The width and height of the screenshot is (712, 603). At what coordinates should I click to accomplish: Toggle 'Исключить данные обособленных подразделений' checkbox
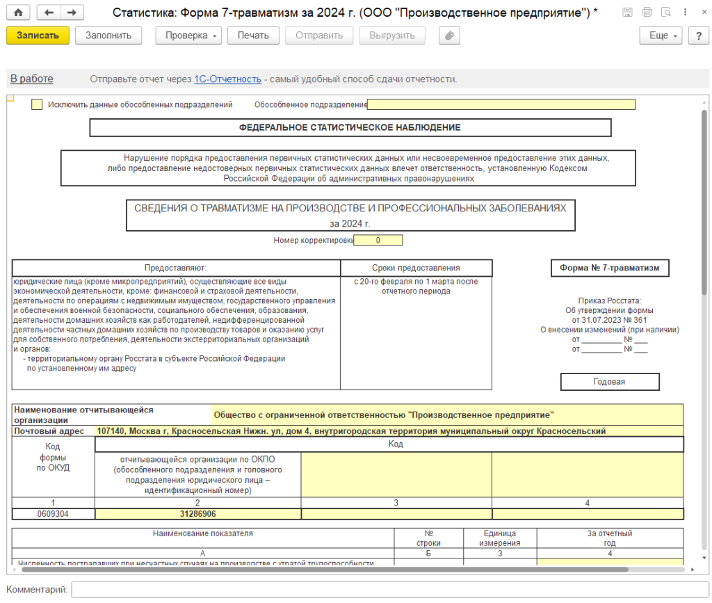(37, 105)
